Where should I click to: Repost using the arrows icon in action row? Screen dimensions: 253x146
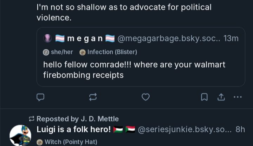pyautogui.click(x=93, y=97)
